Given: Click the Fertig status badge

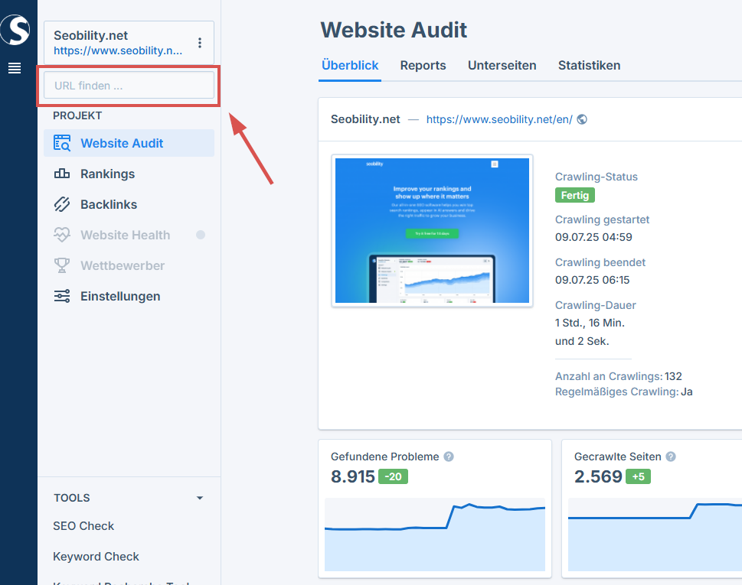Looking at the screenshot, I should click(575, 195).
